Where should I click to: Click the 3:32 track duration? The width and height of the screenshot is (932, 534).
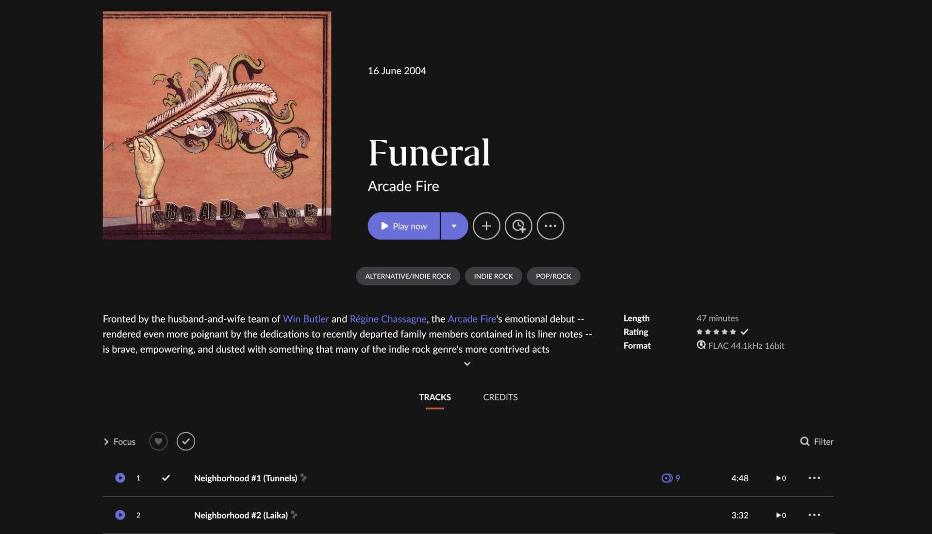click(740, 515)
